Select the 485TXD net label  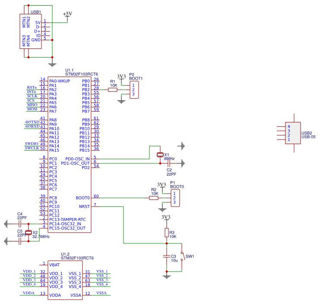coord(32,122)
